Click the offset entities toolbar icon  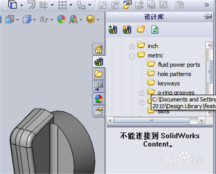31,5
